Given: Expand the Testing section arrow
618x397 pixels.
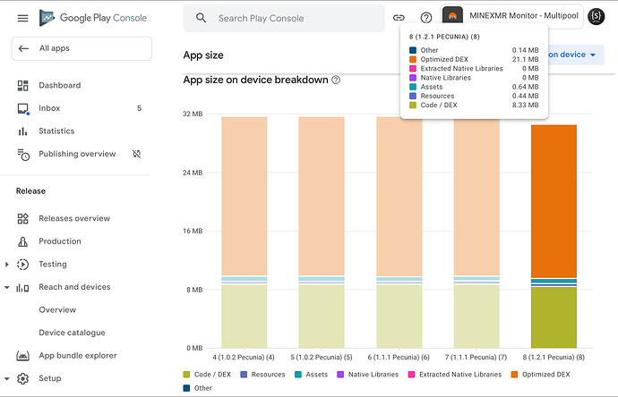Looking at the screenshot, I should [6, 265].
